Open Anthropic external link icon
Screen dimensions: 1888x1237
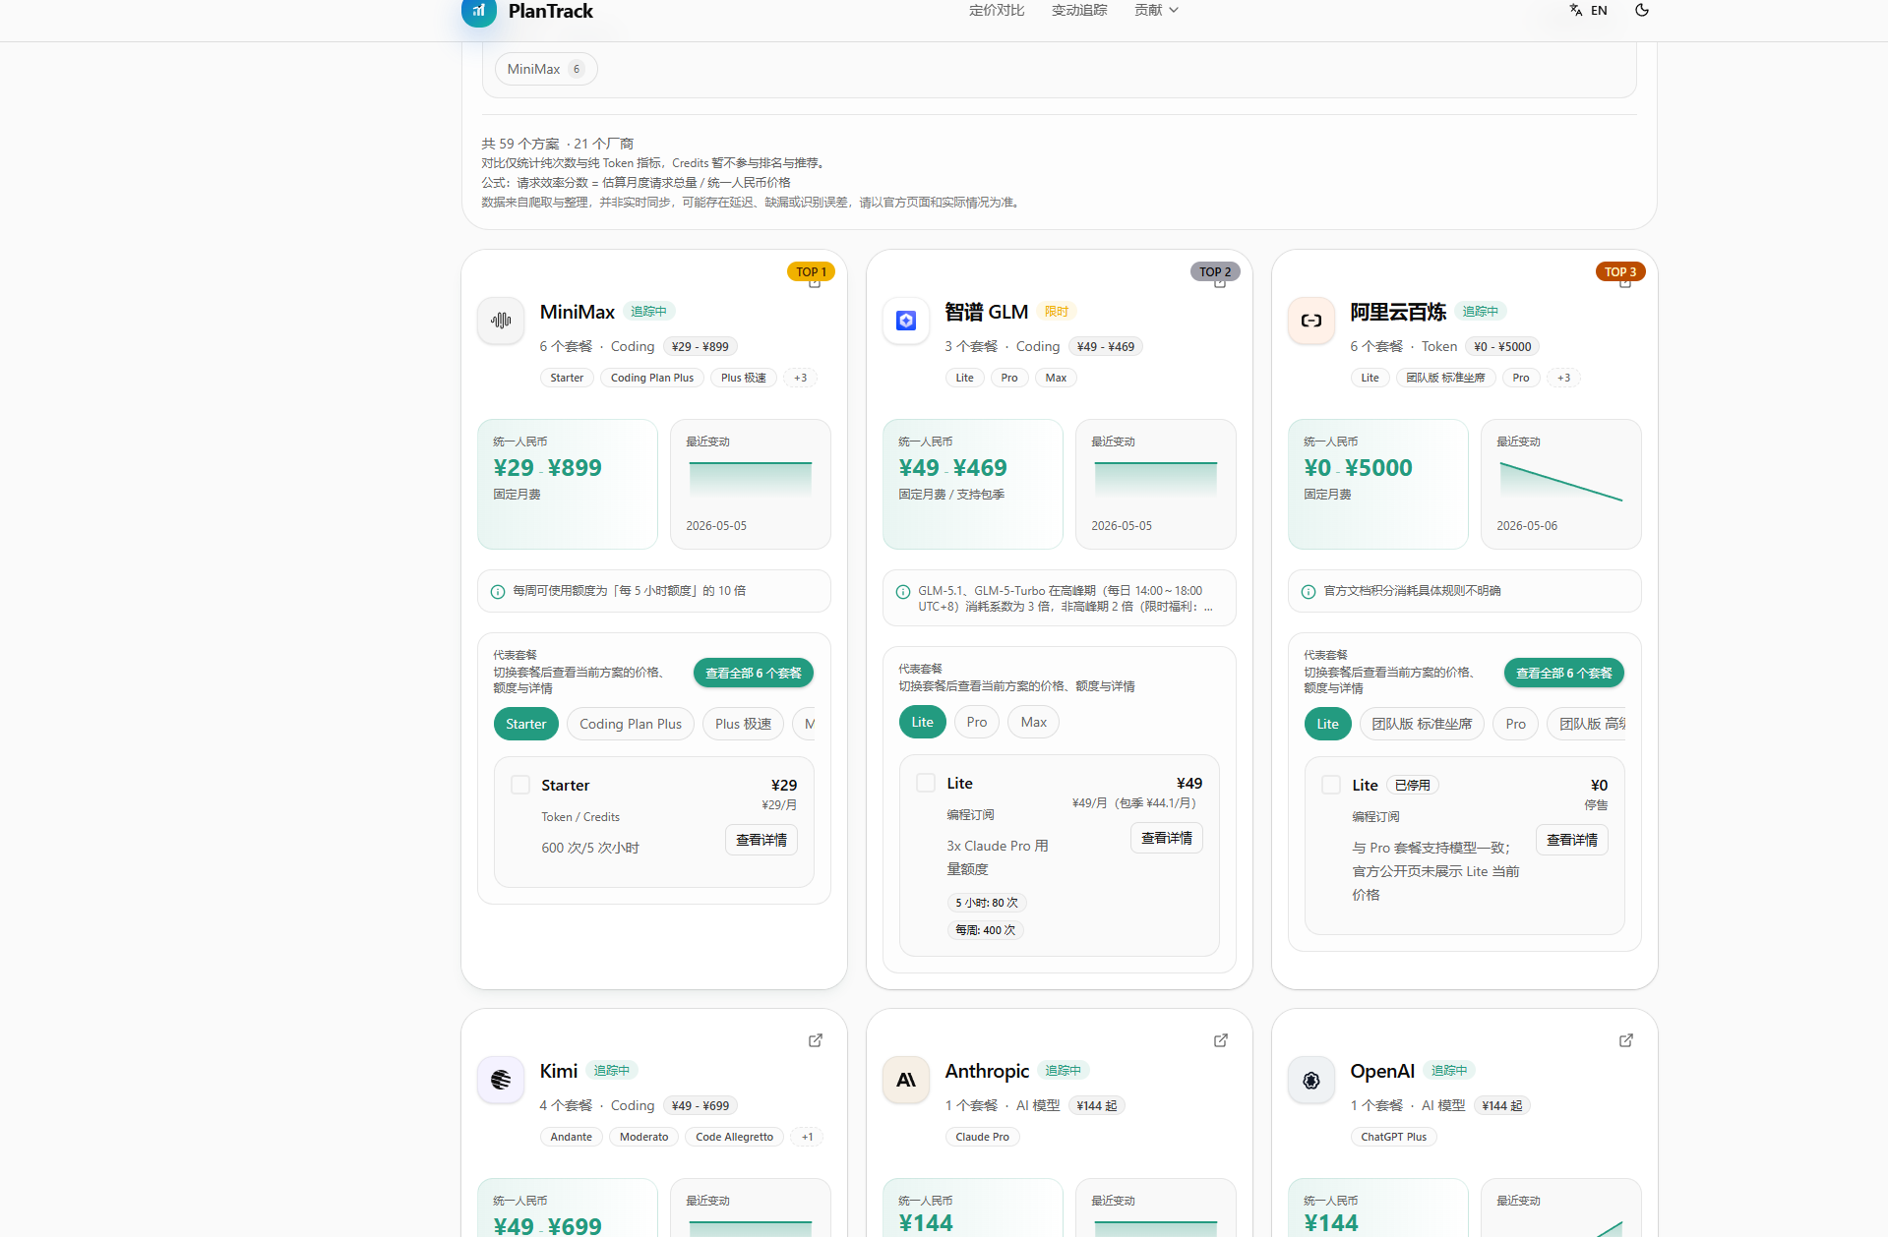[1221, 1040]
